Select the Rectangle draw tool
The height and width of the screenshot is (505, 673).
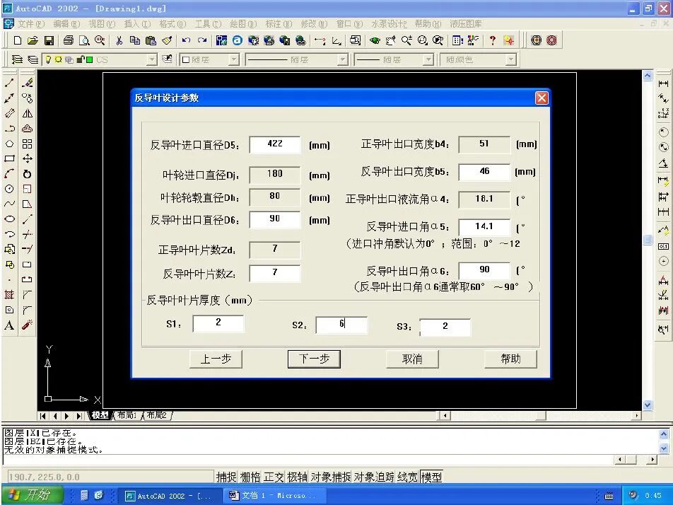click(9, 159)
